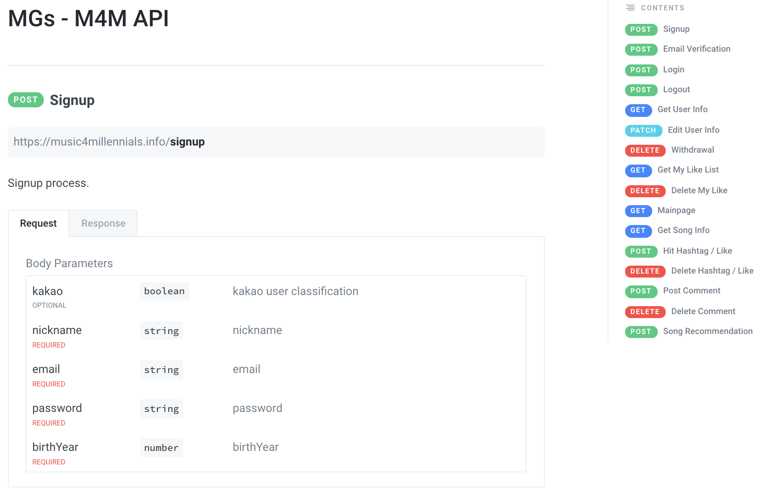Screen dimensions: 777x501
Task: Click the signup endpoint URL field
Action: (x=276, y=142)
